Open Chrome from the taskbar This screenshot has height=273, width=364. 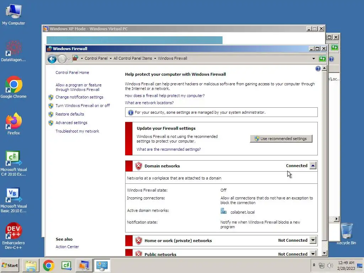pyautogui.click(x=48, y=266)
